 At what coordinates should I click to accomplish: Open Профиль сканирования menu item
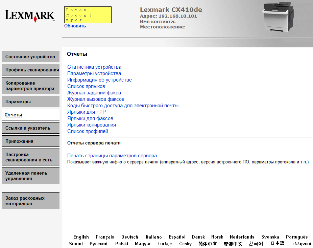31,70
